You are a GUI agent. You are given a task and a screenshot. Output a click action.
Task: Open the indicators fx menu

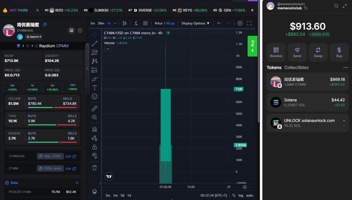point(136,23)
